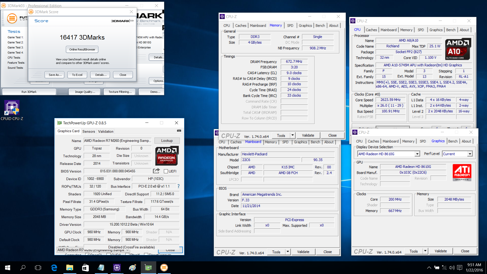Click the AMD A10 processor logo in CPU-Z

coord(458,49)
